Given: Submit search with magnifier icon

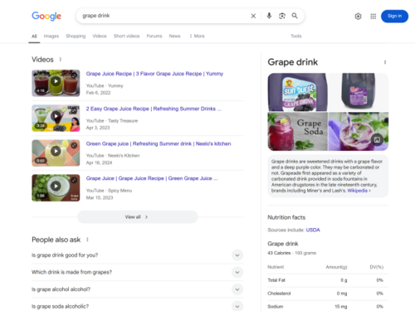Looking at the screenshot, I should tap(295, 16).
